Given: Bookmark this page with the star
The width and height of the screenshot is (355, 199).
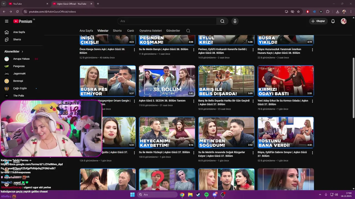Looking at the screenshot, I should (x=298, y=12).
